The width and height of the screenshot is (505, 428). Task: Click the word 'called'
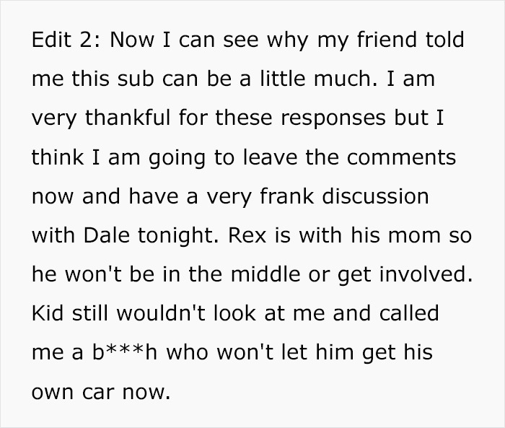click(409, 313)
